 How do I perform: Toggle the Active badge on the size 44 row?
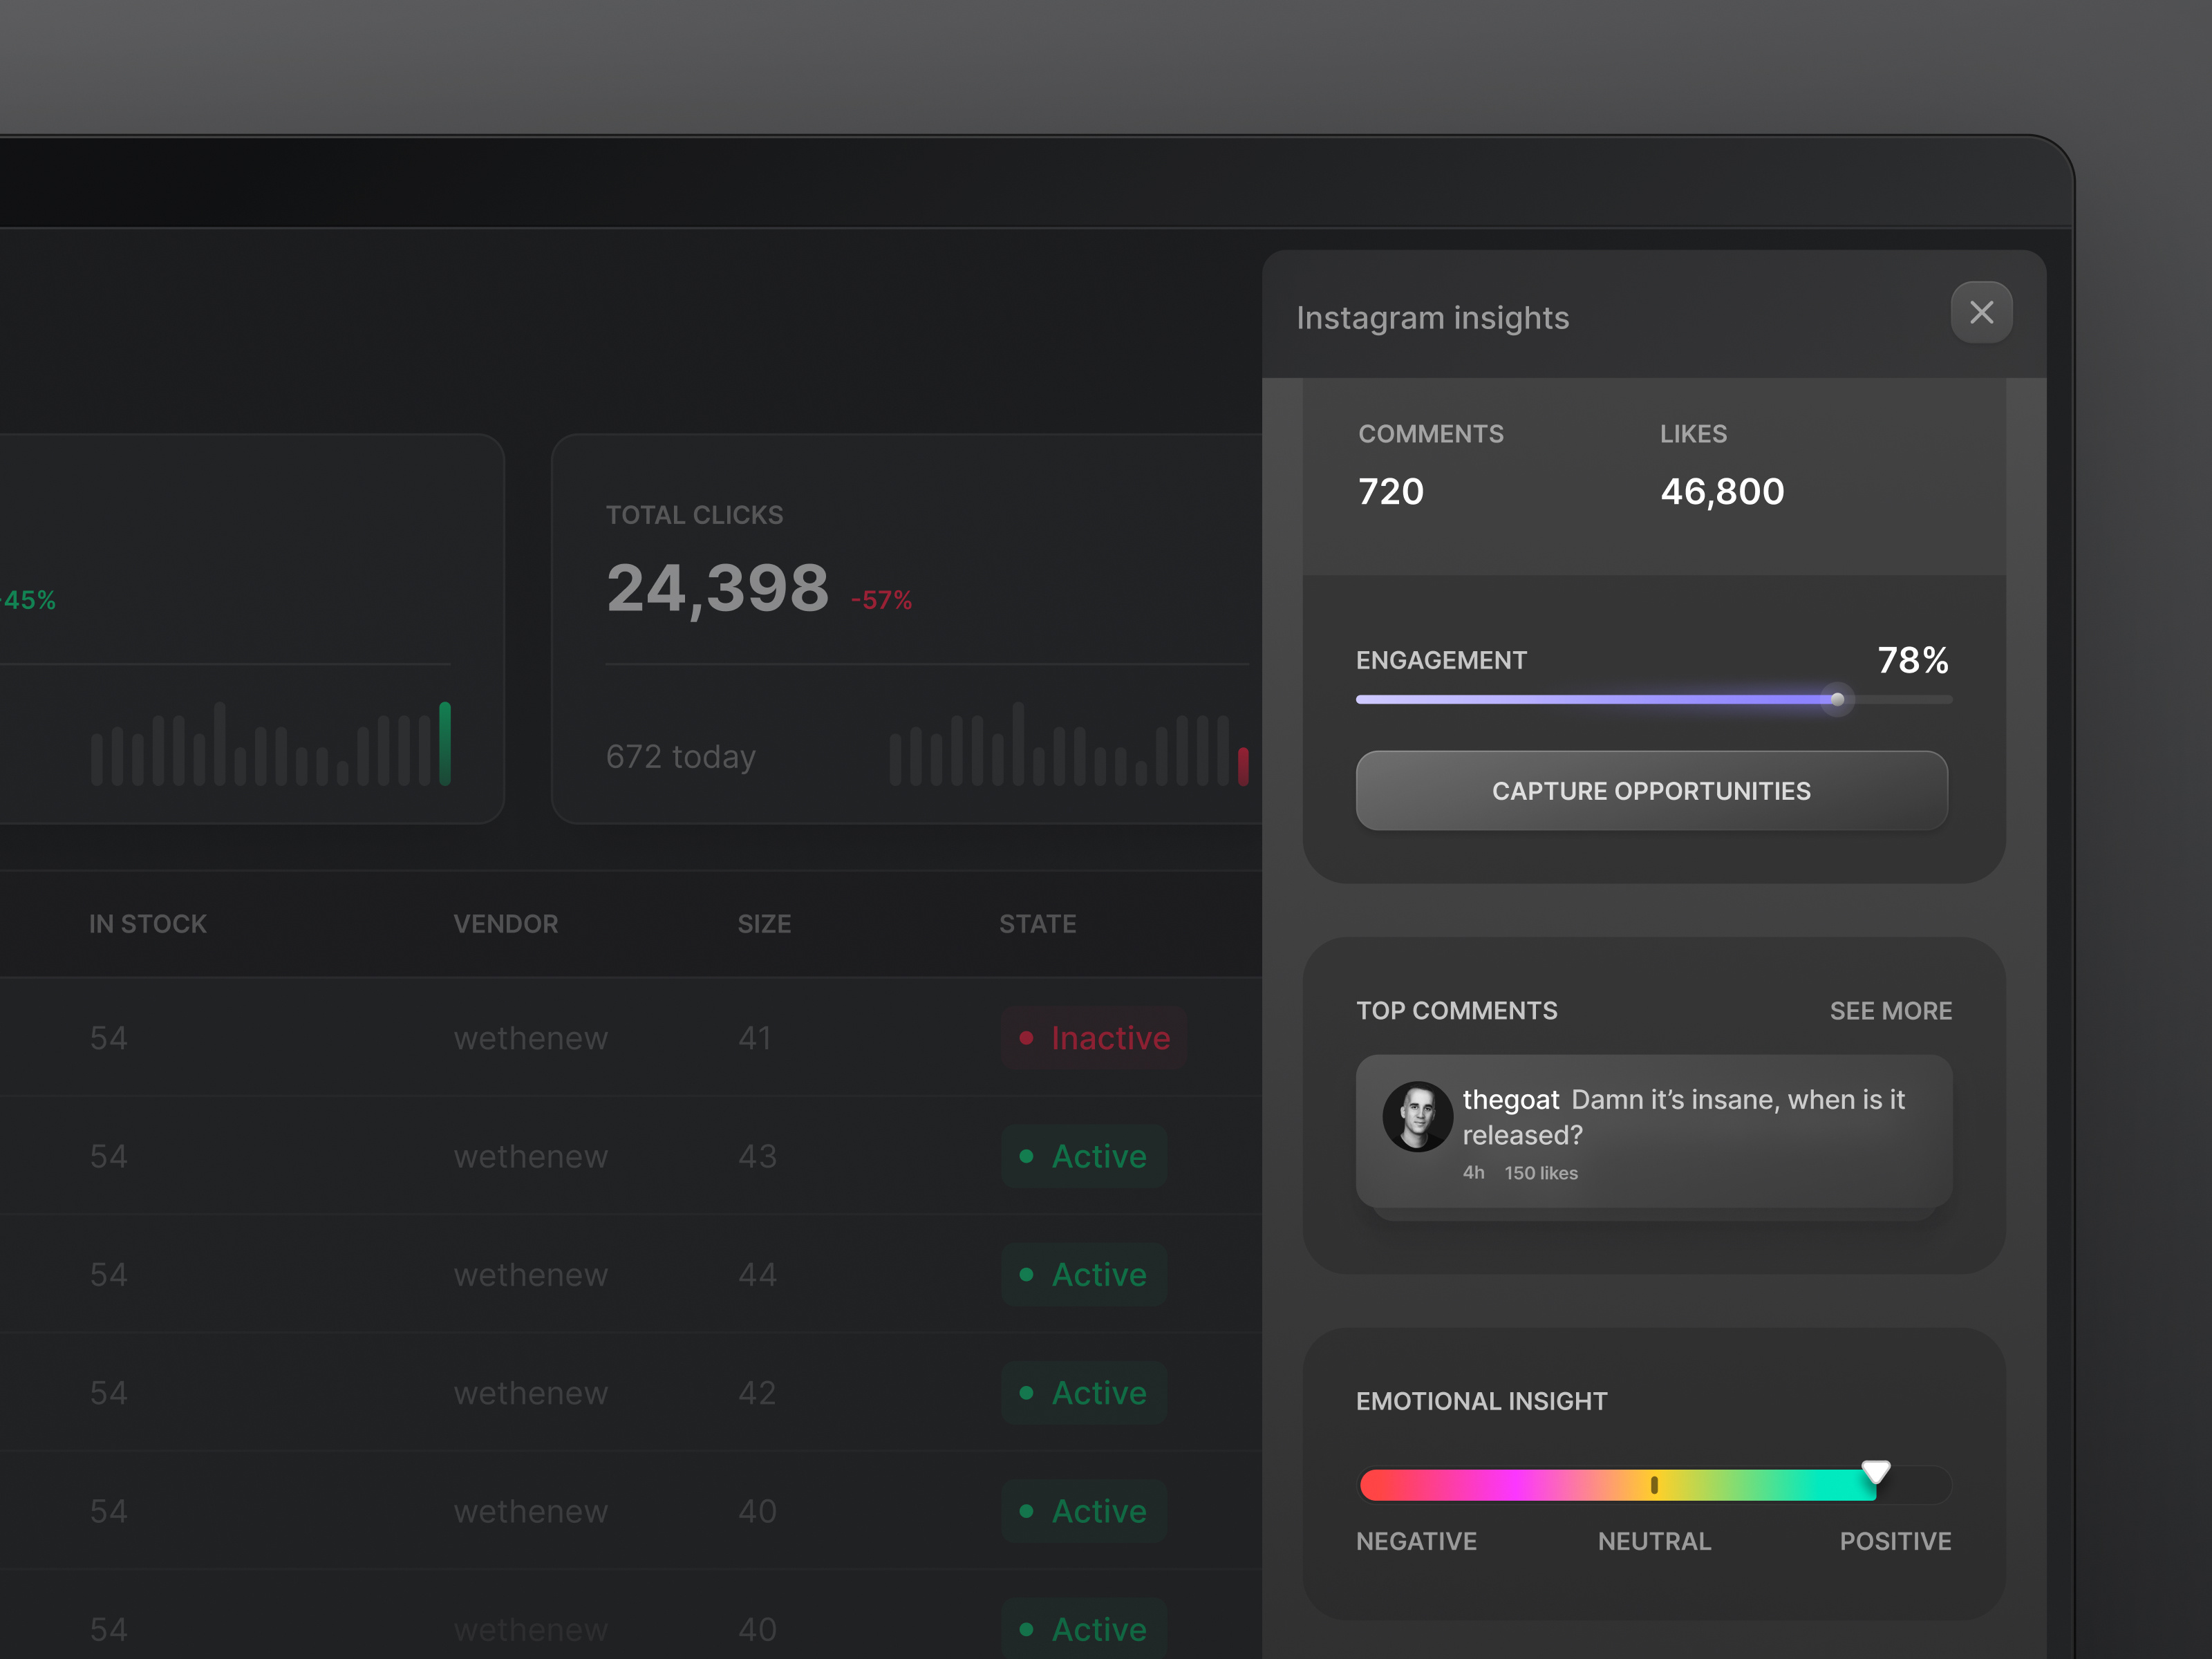[x=1084, y=1274]
